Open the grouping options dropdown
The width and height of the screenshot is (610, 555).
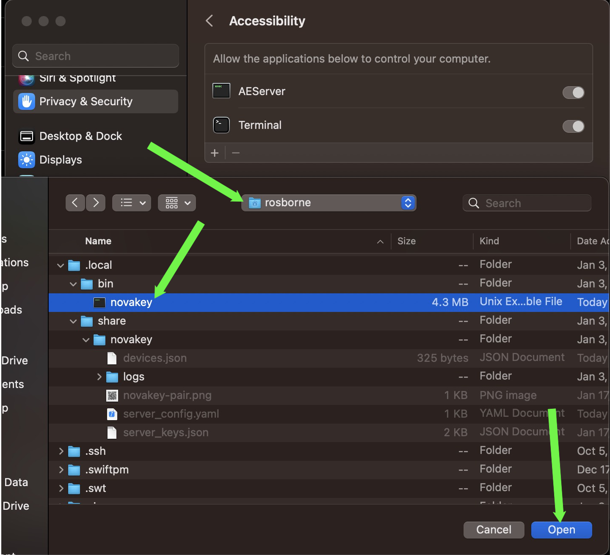pyautogui.click(x=177, y=203)
